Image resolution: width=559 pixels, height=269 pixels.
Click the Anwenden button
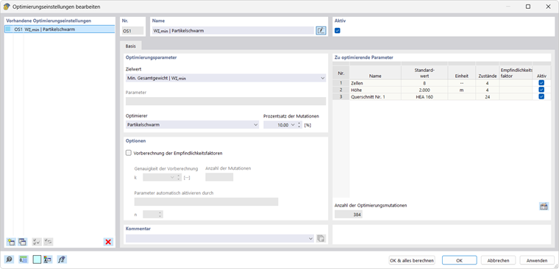(x=537, y=260)
